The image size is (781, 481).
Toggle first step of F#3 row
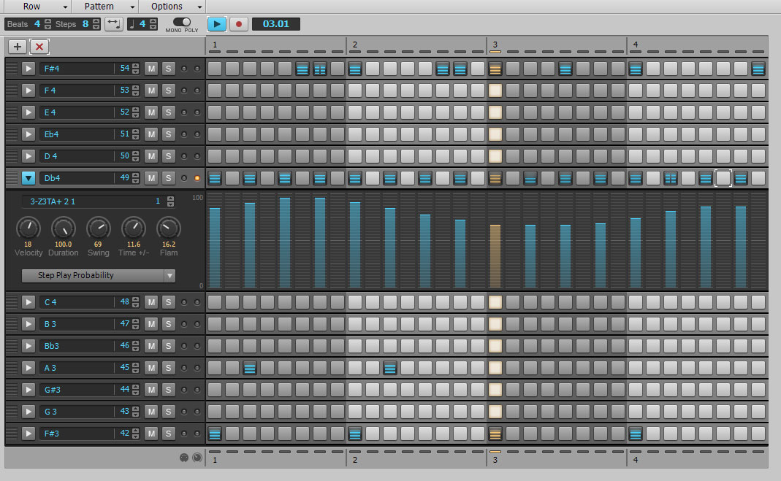[x=215, y=434]
